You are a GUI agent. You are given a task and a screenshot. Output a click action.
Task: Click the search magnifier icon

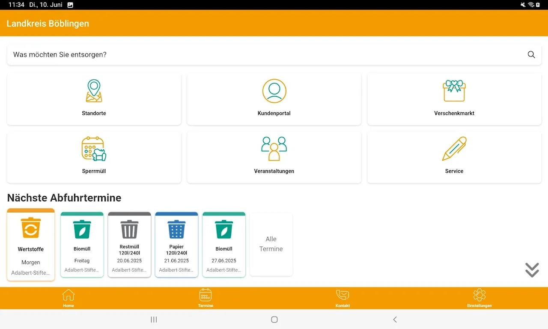coord(531,55)
